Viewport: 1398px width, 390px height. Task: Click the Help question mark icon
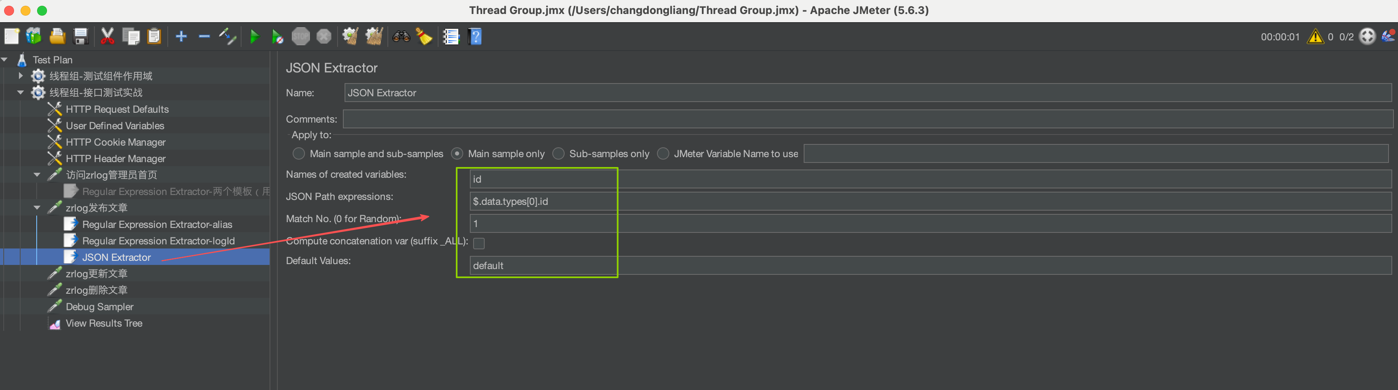[475, 37]
